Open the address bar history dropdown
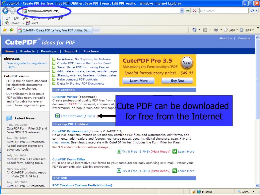 click(x=182, y=11)
